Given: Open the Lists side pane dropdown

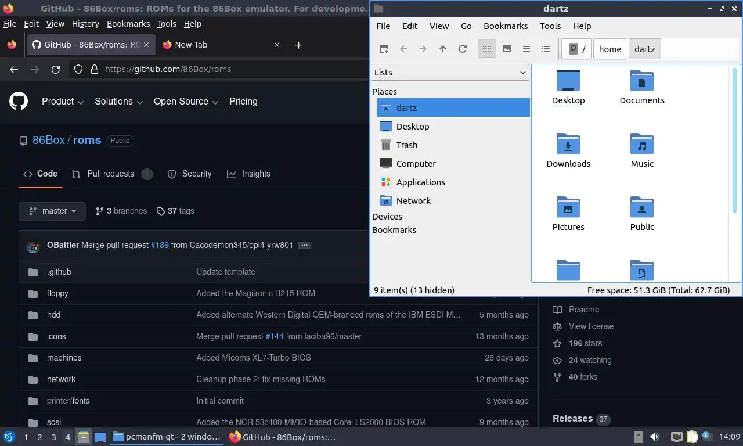Looking at the screenshot, I should click(450, 73).
